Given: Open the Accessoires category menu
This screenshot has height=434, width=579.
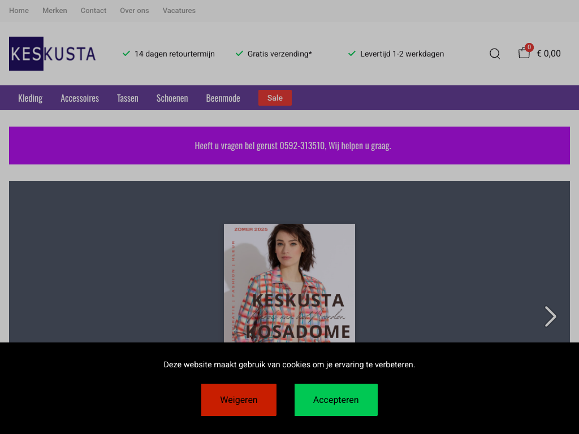Looking at the screenshot, I should 80,98.
